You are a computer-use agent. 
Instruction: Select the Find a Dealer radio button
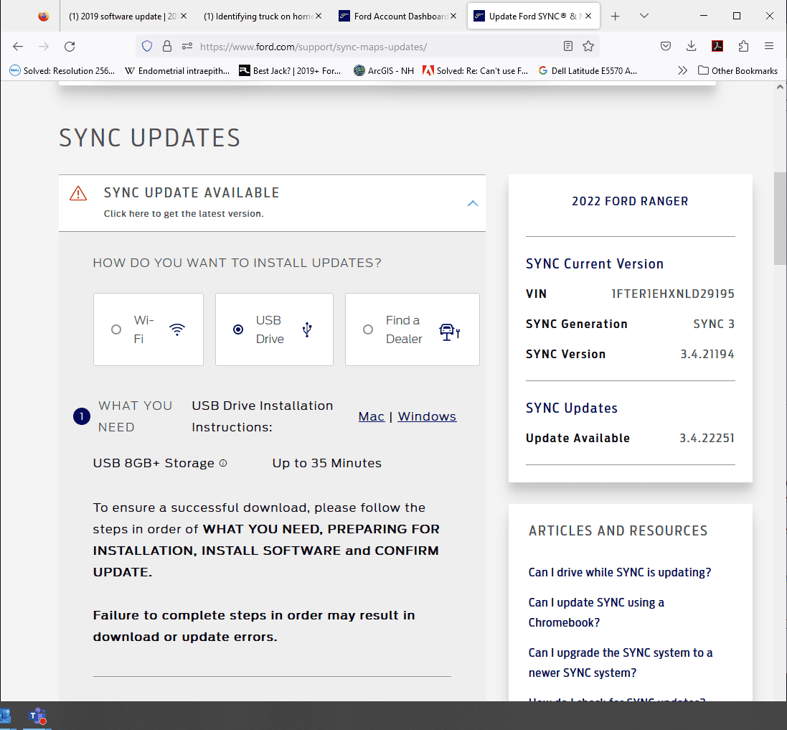point(368,329)
